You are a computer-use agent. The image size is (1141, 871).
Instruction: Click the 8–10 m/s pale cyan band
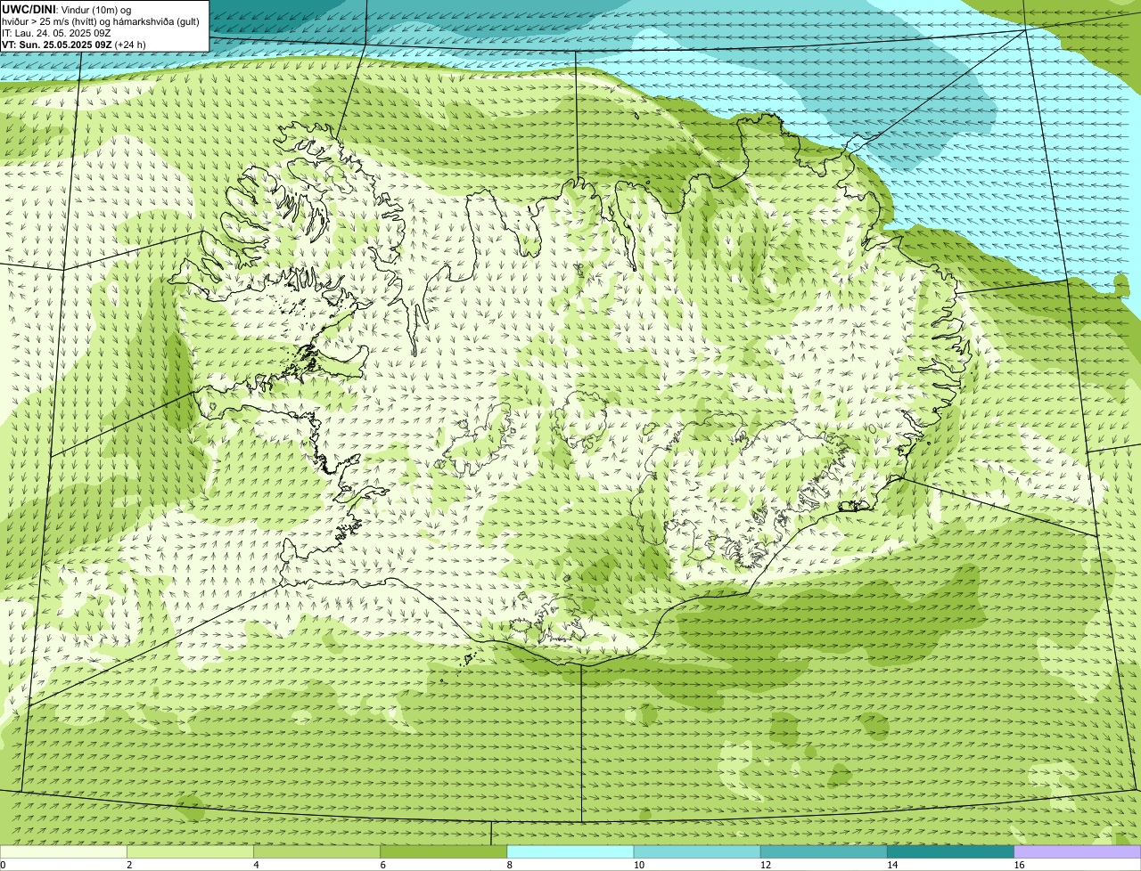coord(570,852)
